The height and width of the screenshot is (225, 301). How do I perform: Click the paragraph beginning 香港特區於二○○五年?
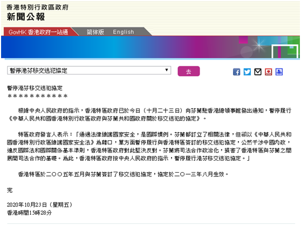pyautogui.click(x=123, y=174)
